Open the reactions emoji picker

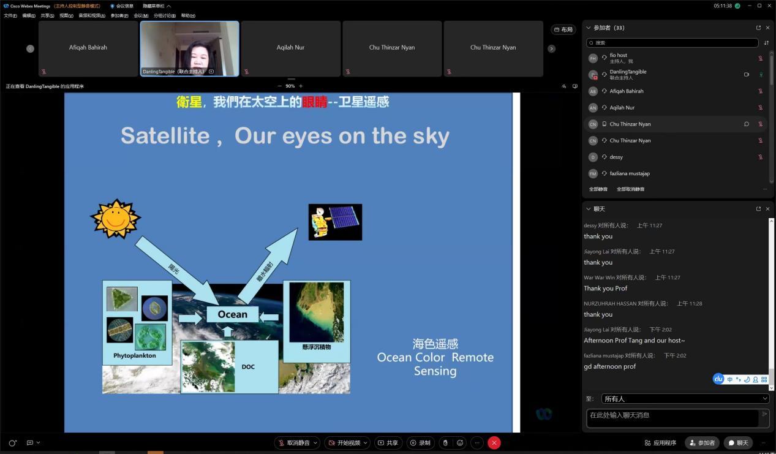coord(460,442)
